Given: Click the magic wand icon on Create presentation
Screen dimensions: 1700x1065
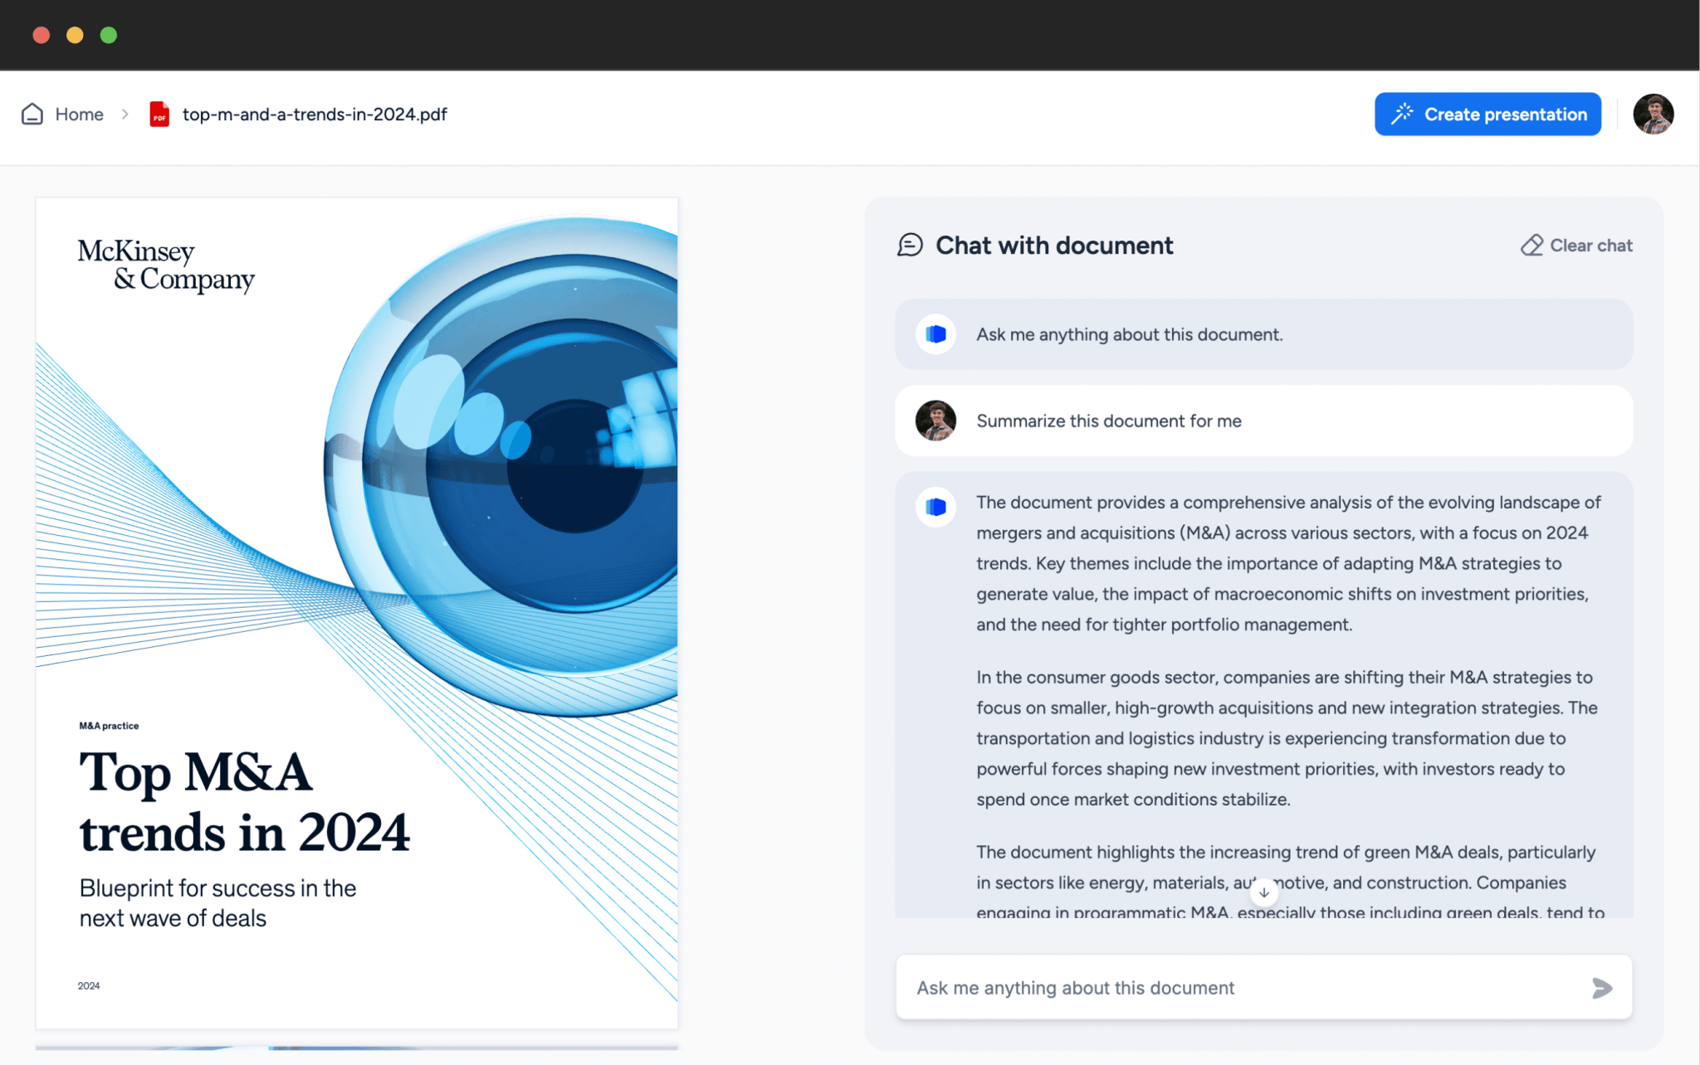Looking at the screenshot, I should click(x=1402, y=114).
